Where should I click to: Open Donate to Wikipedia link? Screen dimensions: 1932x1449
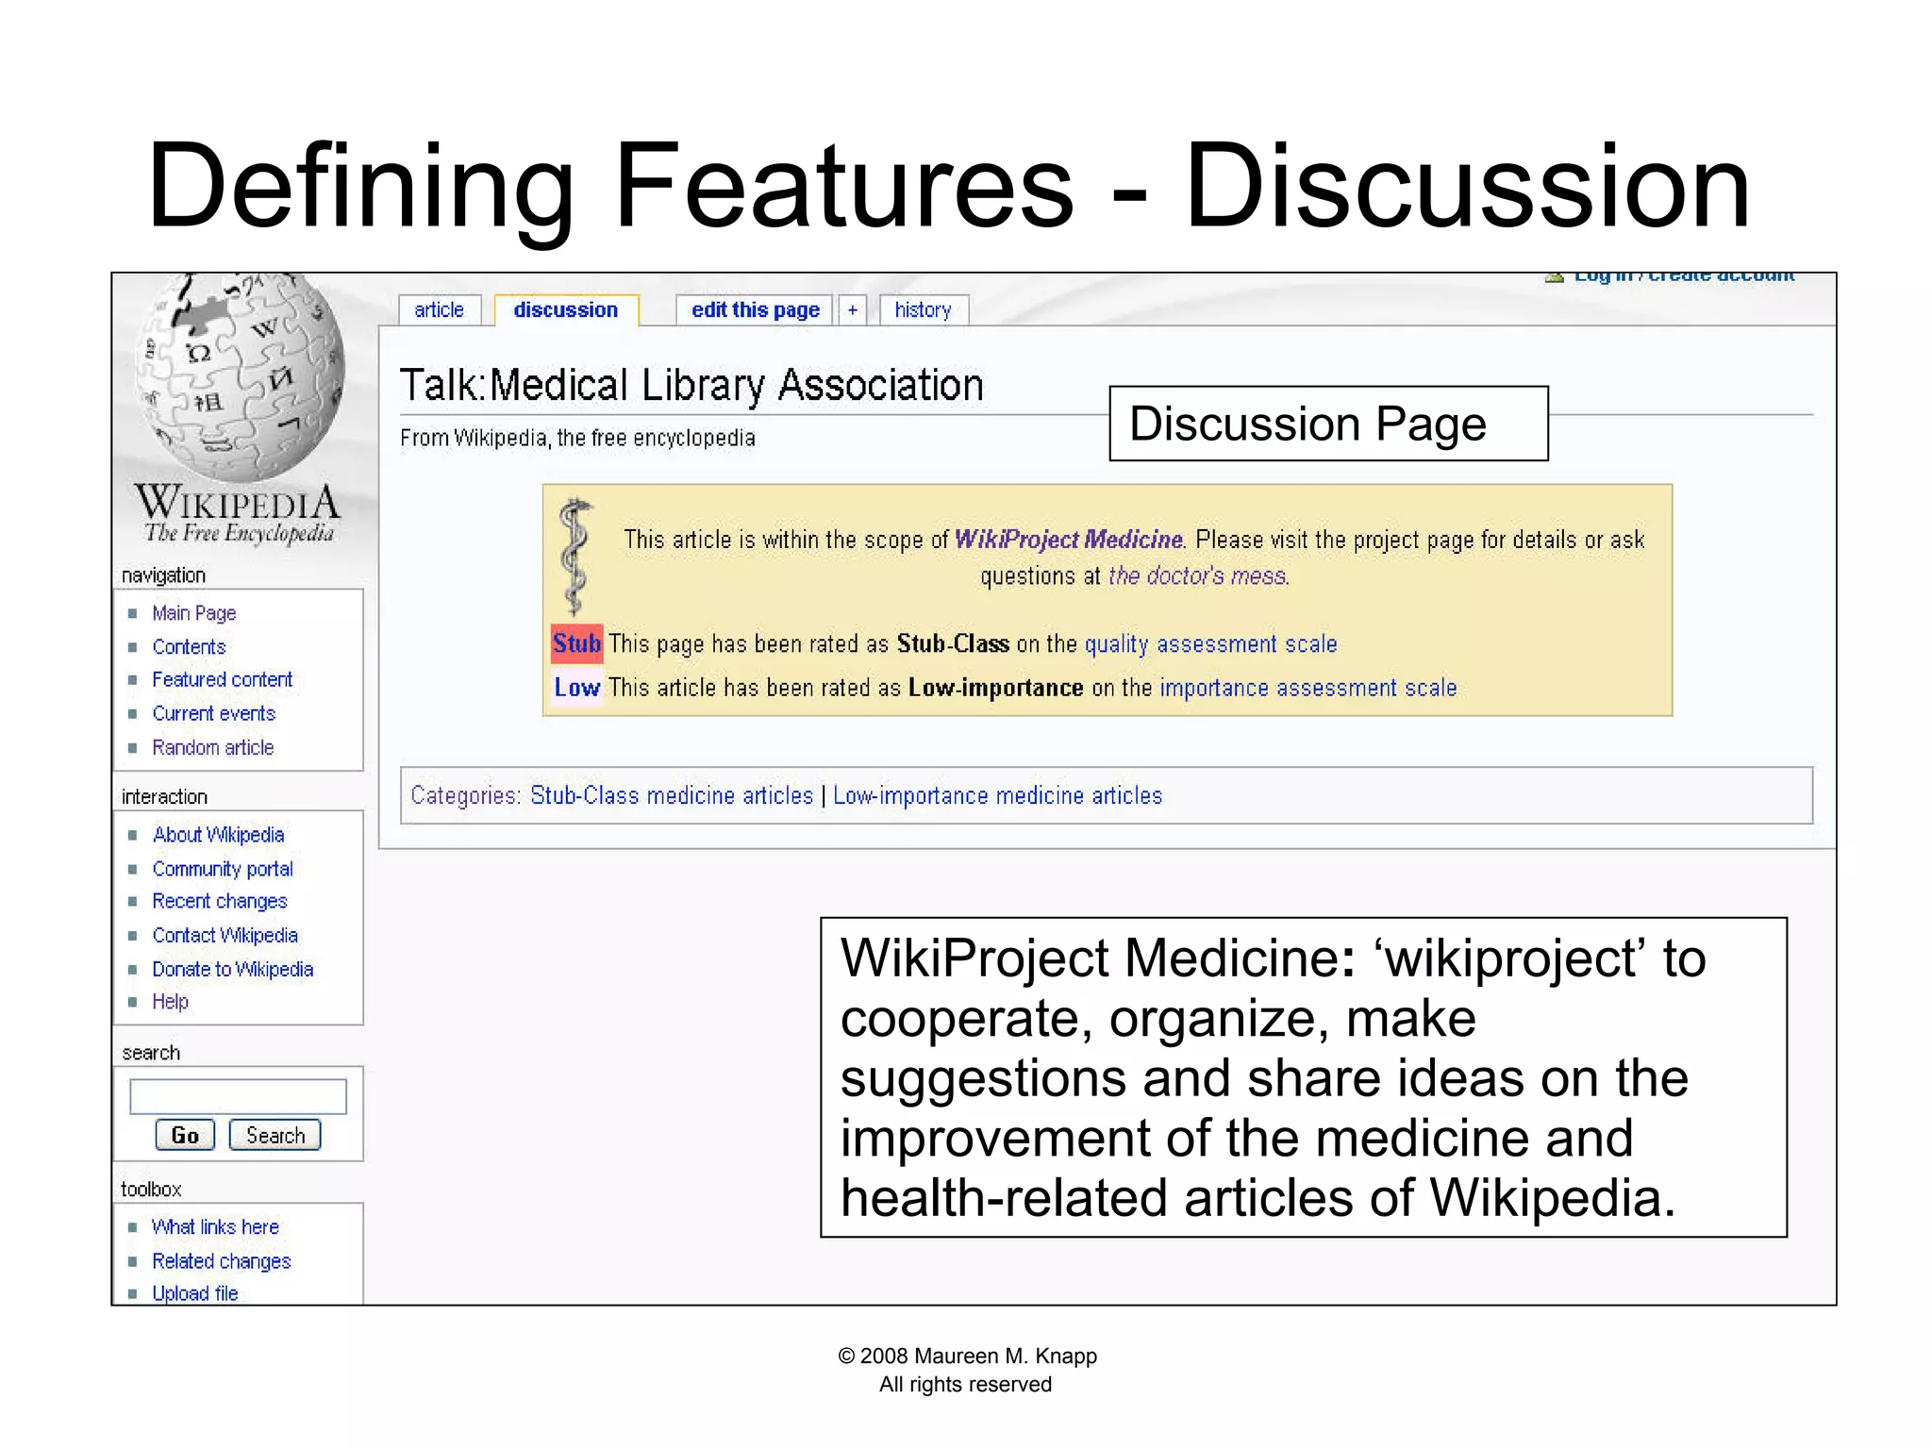pyautogui.click(x=233, y=969)
